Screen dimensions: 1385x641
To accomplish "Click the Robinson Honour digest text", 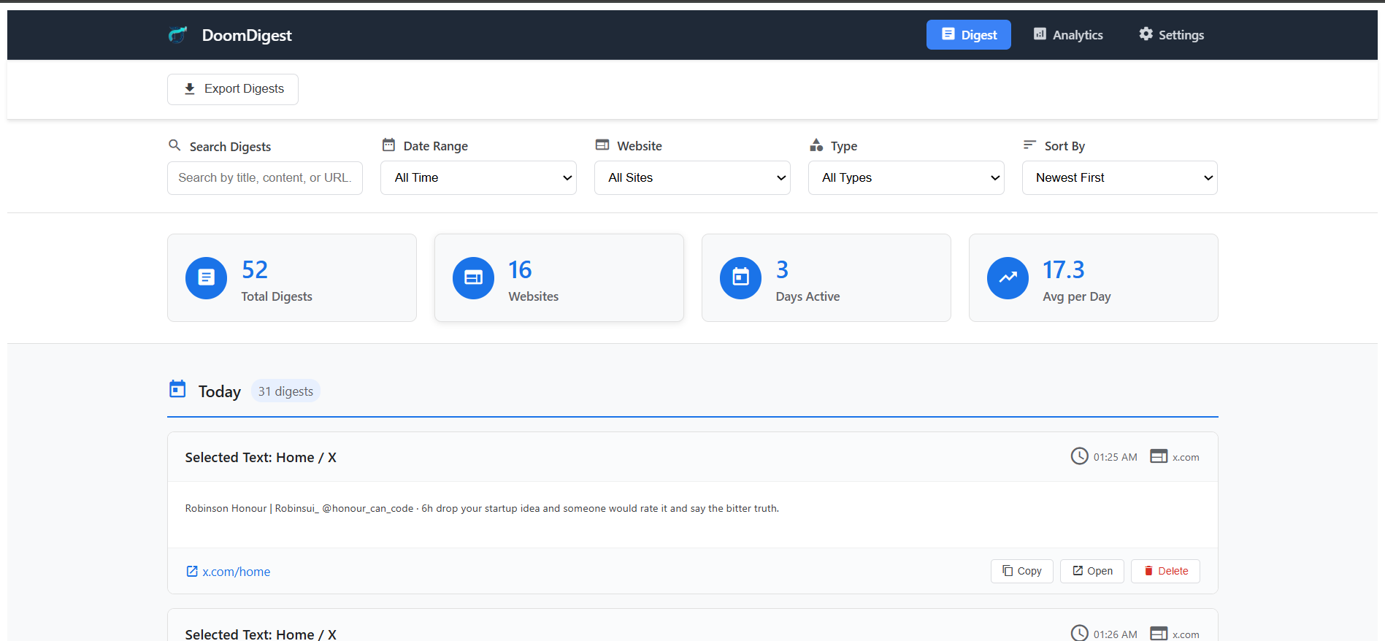I will click(482, 509).
